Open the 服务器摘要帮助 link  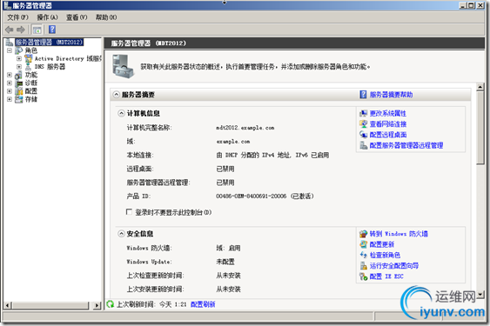point(392,95)
